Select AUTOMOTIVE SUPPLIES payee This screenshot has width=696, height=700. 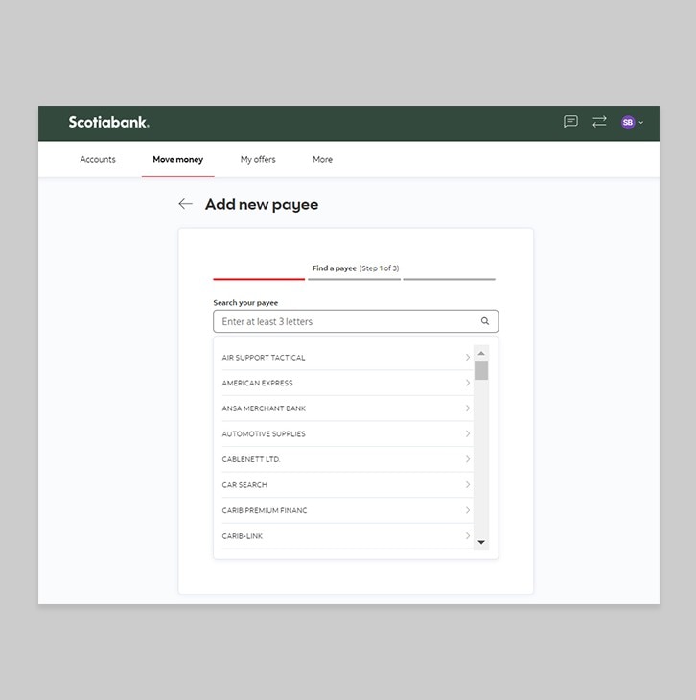tap(347, 433)
